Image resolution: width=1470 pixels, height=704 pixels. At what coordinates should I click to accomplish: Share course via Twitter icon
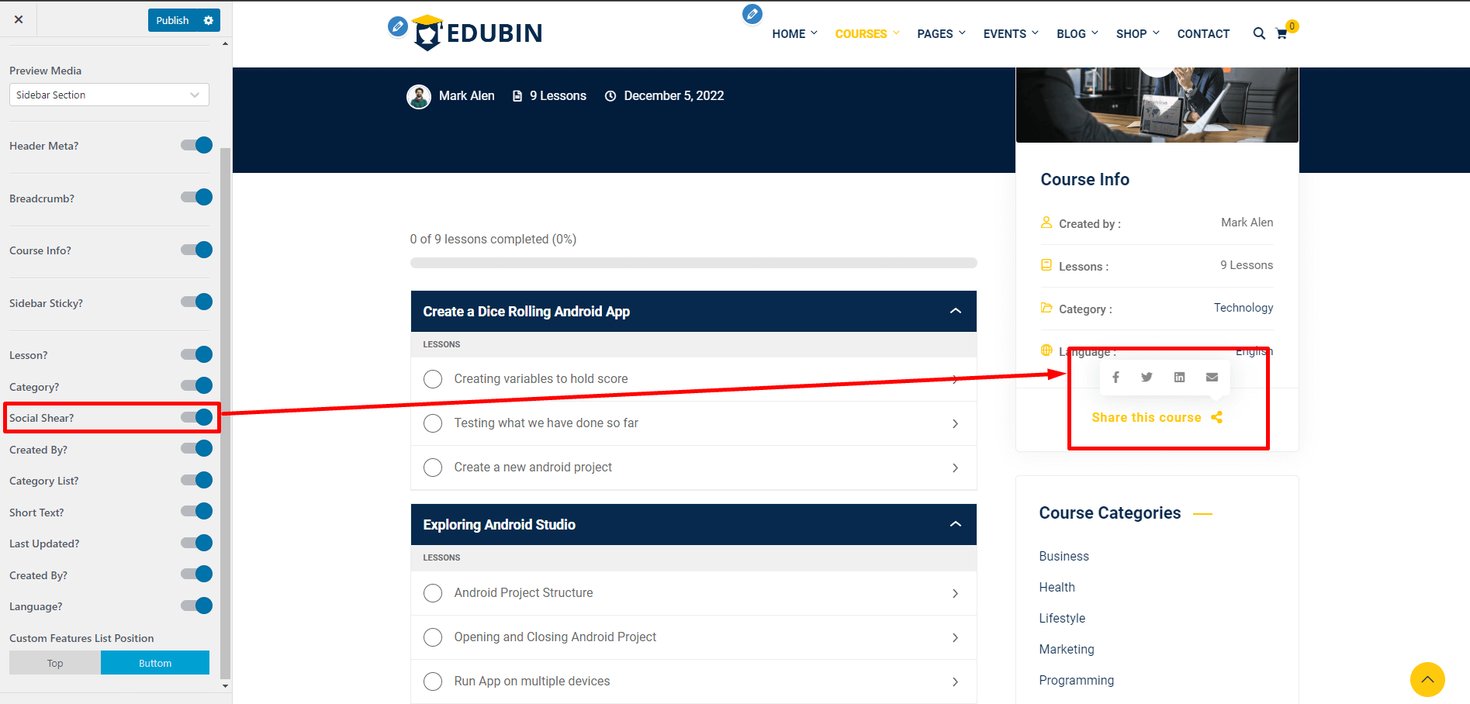click(x=1147, y=377)
